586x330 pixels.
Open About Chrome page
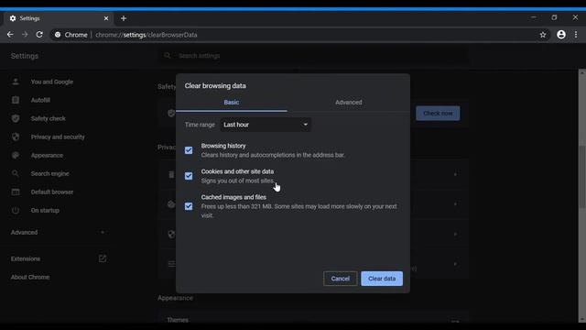[30, 277]
